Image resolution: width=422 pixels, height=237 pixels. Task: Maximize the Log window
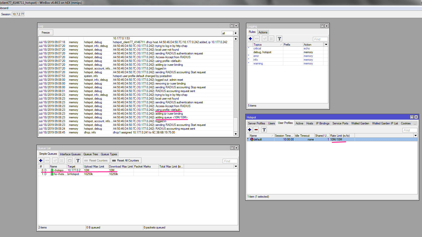coord(232,26)
